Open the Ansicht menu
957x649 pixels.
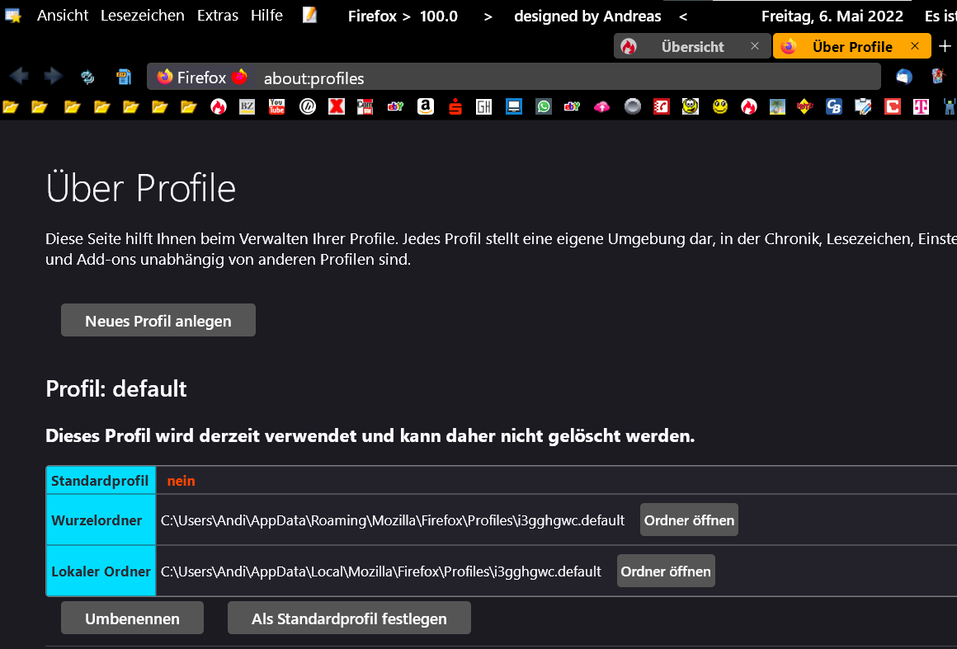pos(63,15)
